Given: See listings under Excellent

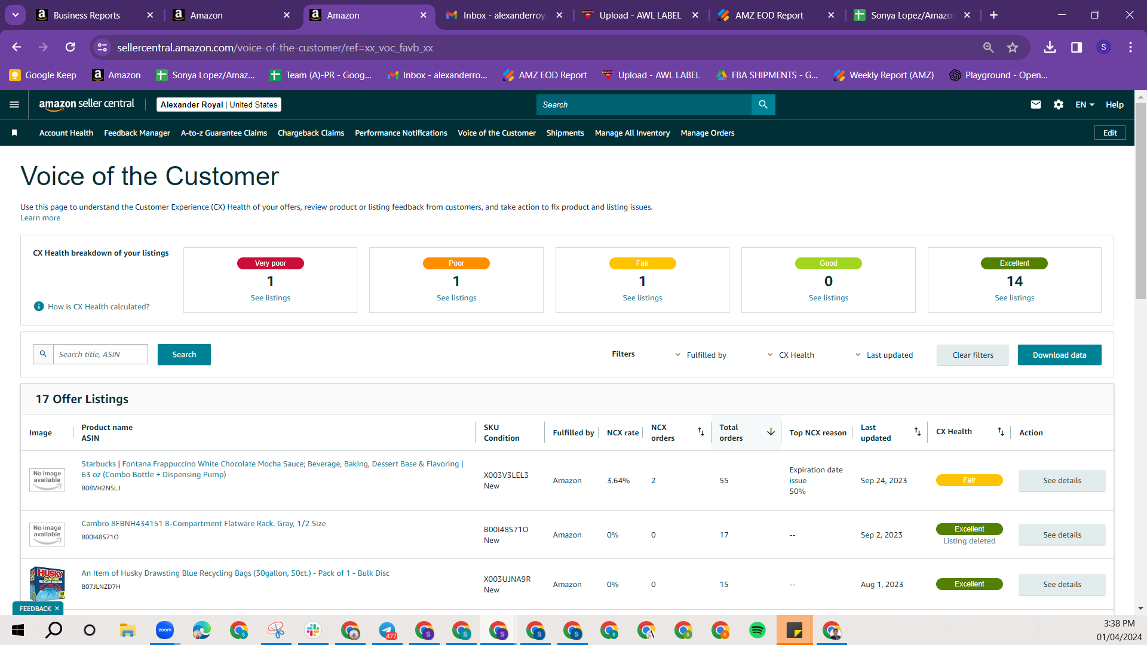Looking at the screenshot, I should coord(1014,297).
